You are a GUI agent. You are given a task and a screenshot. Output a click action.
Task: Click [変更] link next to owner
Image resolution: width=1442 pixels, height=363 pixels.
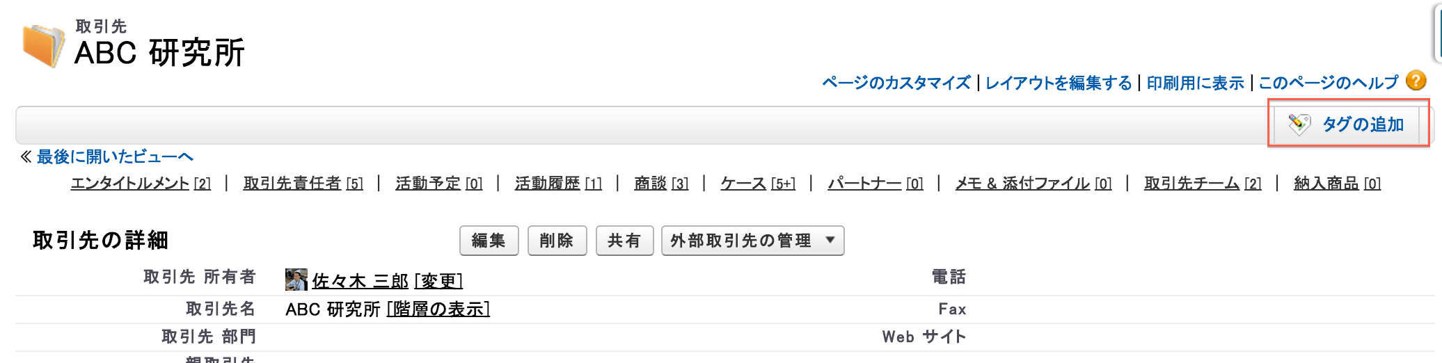(x=438, y=281)
